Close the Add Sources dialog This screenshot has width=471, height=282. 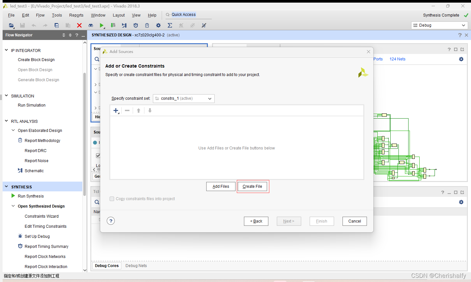point(369,52)
